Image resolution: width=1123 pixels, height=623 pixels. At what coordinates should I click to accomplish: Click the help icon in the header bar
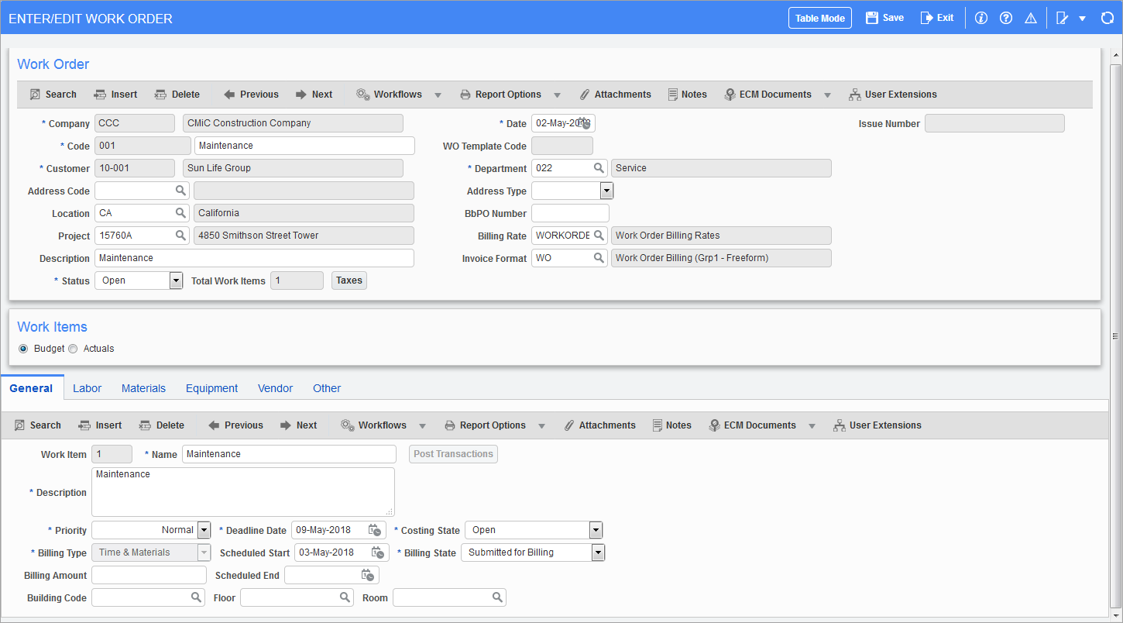(x=1005, y=17)
